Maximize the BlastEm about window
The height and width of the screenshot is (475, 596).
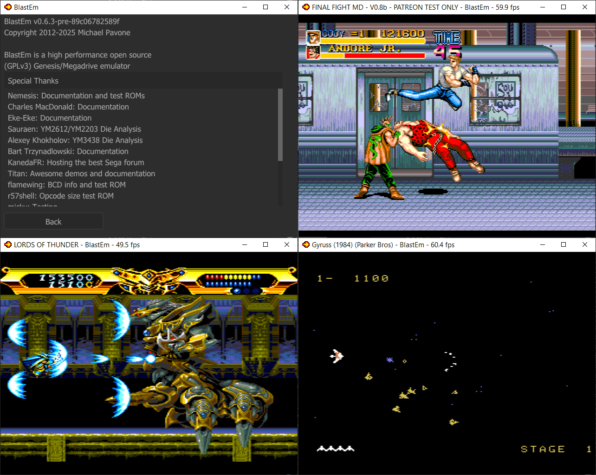(x=266, y=7)
